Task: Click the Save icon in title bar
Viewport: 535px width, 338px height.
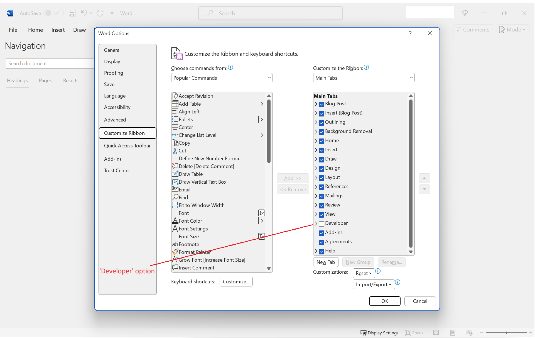Action: point(72,13)
